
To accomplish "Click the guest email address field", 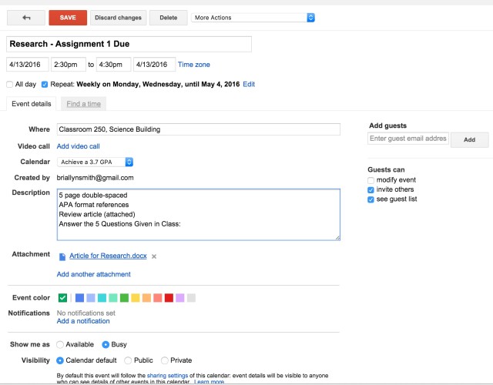I will point(408,139).
